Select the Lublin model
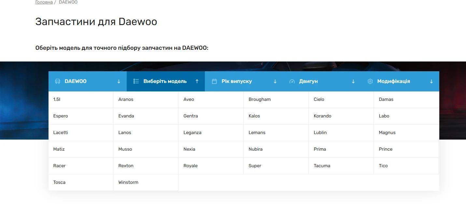Viewport: 466px width, 204px height. tap(341, 133)
